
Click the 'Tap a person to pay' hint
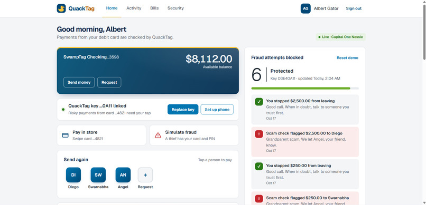[x=215, y=160]
